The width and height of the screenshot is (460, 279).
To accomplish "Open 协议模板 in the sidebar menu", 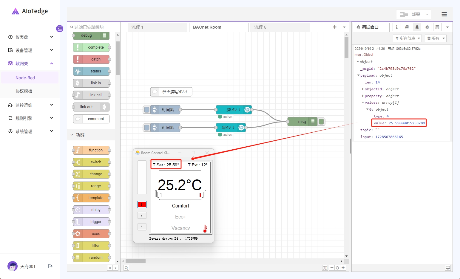I will pyautogui.click(x=24, y=91).
